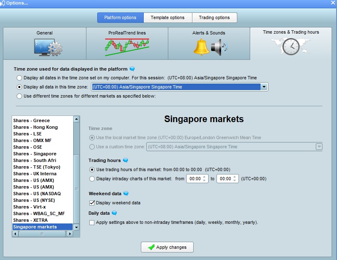This screenshot has height=260, width=337.
Task: Click market list scroll up arrow
Action: point(76,119)
